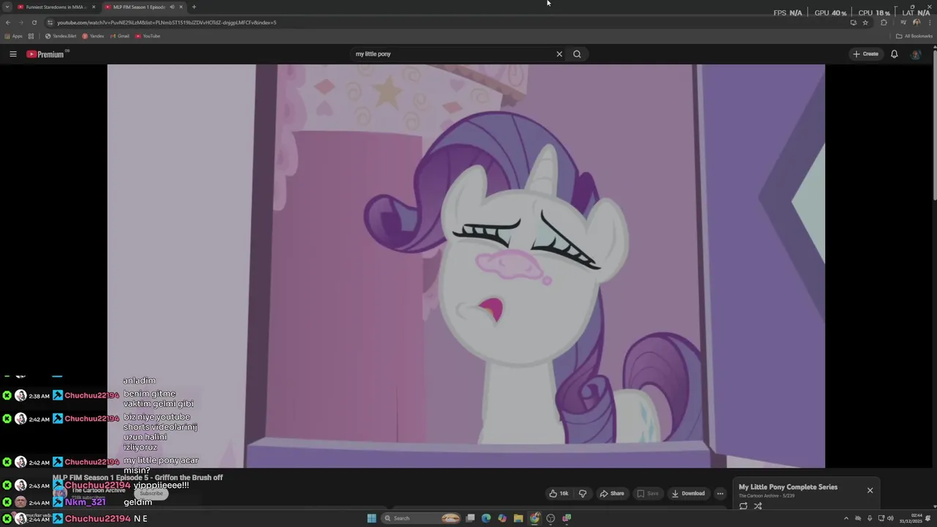Open the media control icon in toolbar
Image resolution: width=937 pixels, height=527 pixels.
click(x=903, y=23)
